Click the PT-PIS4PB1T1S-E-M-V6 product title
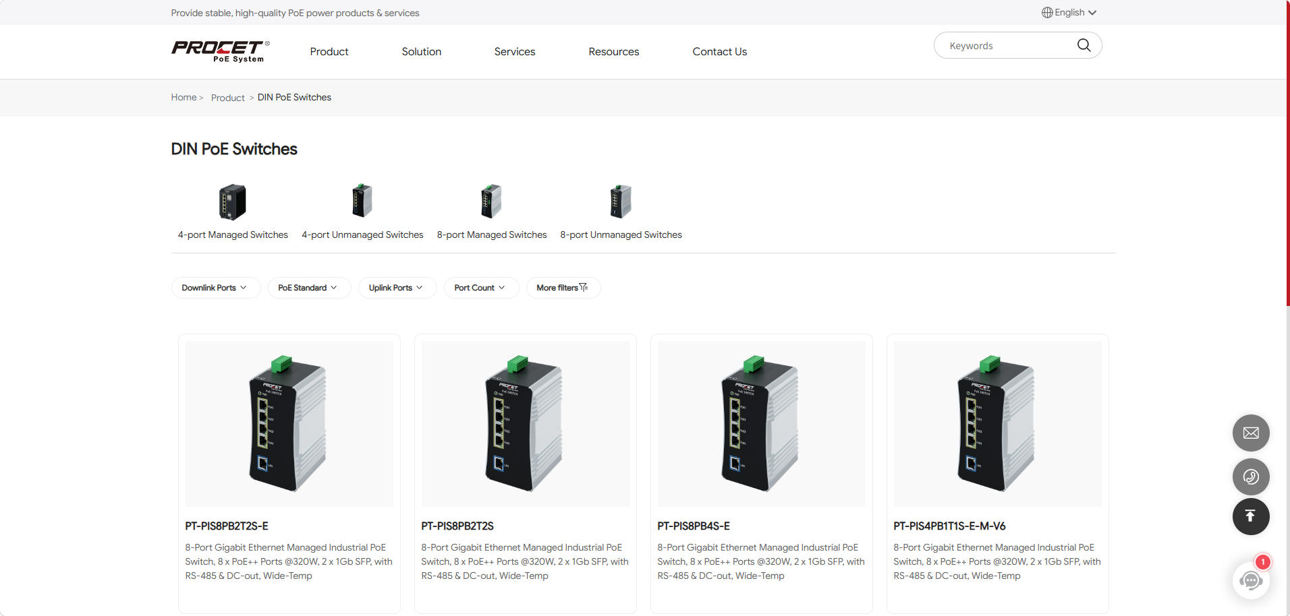 949,526
